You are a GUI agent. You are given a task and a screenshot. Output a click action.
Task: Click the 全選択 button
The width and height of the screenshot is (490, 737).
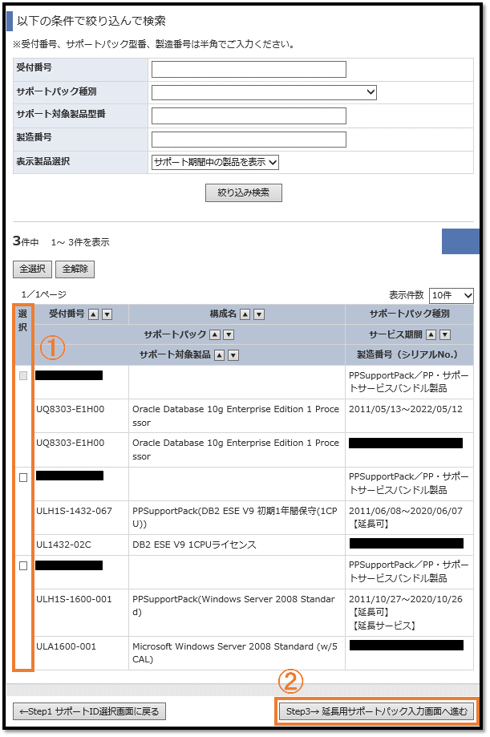tap(31, 269)
